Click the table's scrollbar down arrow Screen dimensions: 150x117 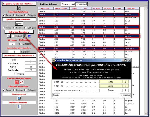[146, 114]
